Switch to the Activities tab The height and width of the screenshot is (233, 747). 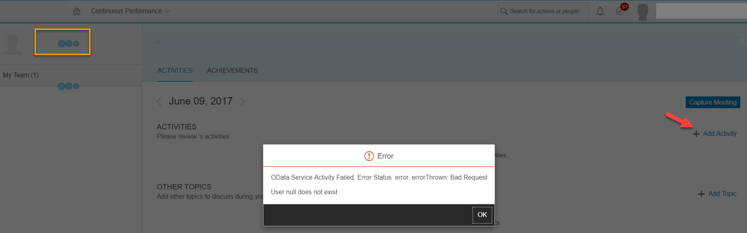(x=175, y=71)
